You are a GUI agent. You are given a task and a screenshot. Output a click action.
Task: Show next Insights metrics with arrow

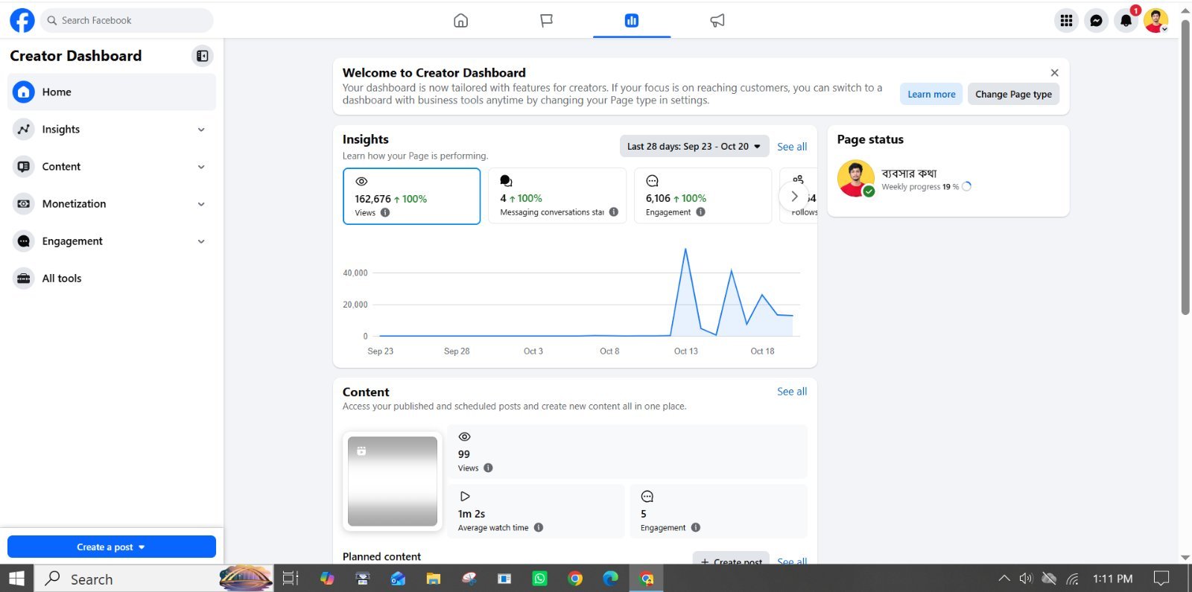(794, 197)
